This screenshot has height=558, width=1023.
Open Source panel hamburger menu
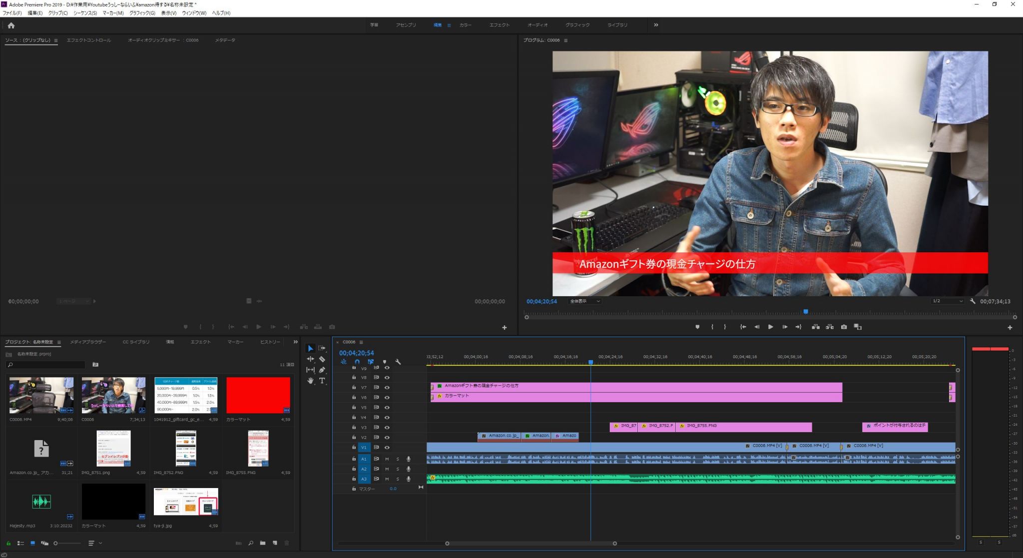click(x=56, y=40)
